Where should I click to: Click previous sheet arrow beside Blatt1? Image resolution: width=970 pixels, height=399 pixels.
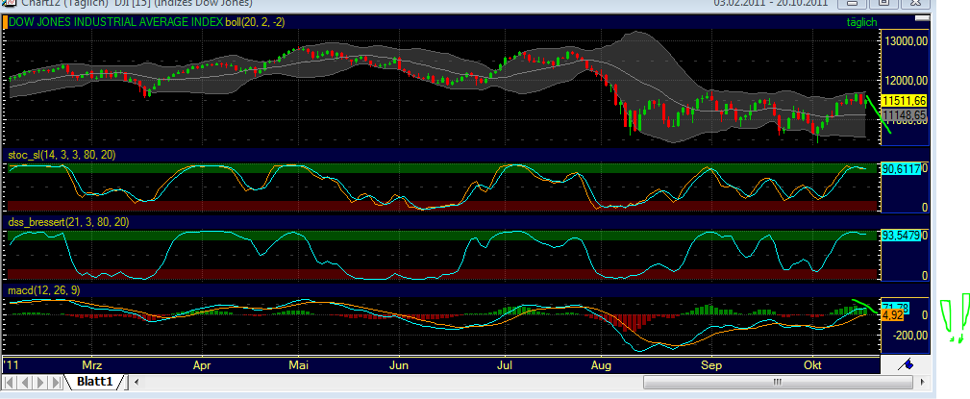coord(25,383)
